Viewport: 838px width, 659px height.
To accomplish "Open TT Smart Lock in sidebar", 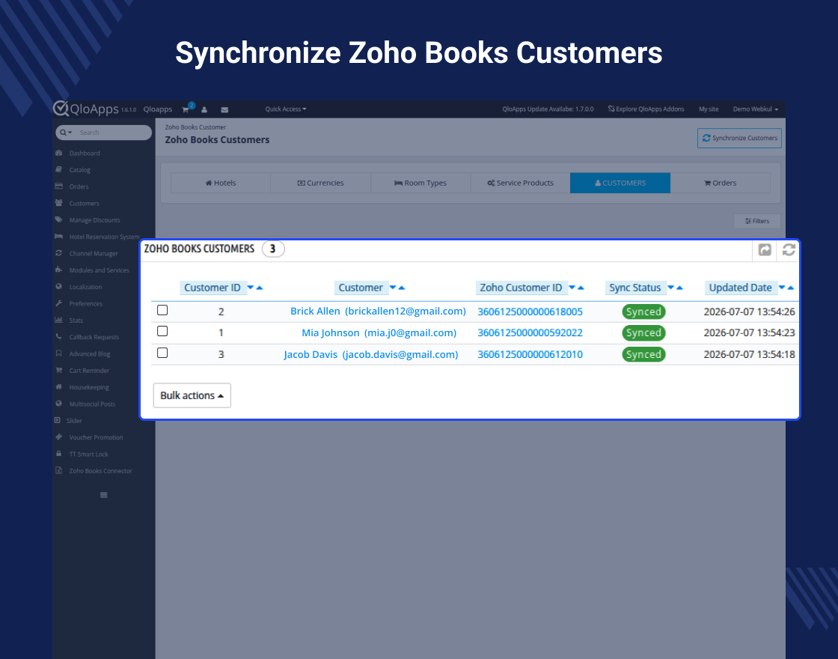I will (88, 454).
